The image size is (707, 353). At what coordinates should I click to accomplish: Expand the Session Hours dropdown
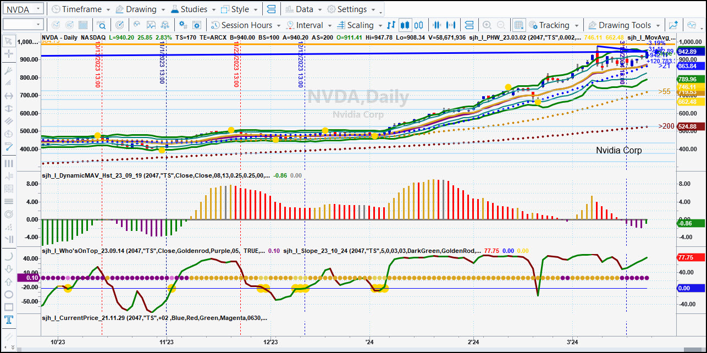point(279,25)
